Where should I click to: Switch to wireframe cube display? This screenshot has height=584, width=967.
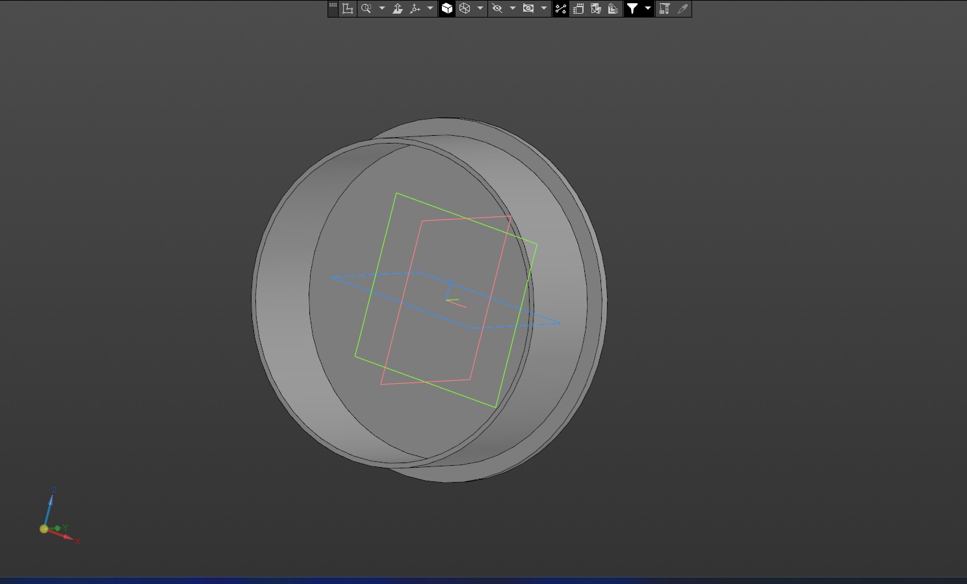point(465,8)
